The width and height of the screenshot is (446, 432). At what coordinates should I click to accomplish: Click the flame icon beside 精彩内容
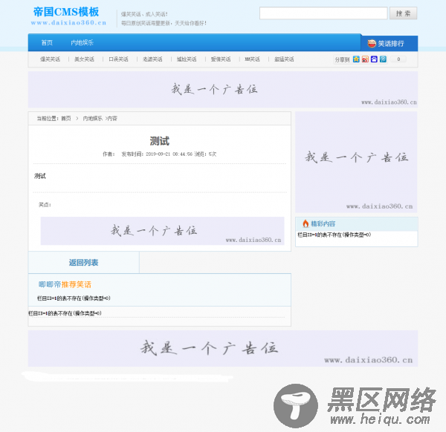pyautogui.click(x=306, y=223)
